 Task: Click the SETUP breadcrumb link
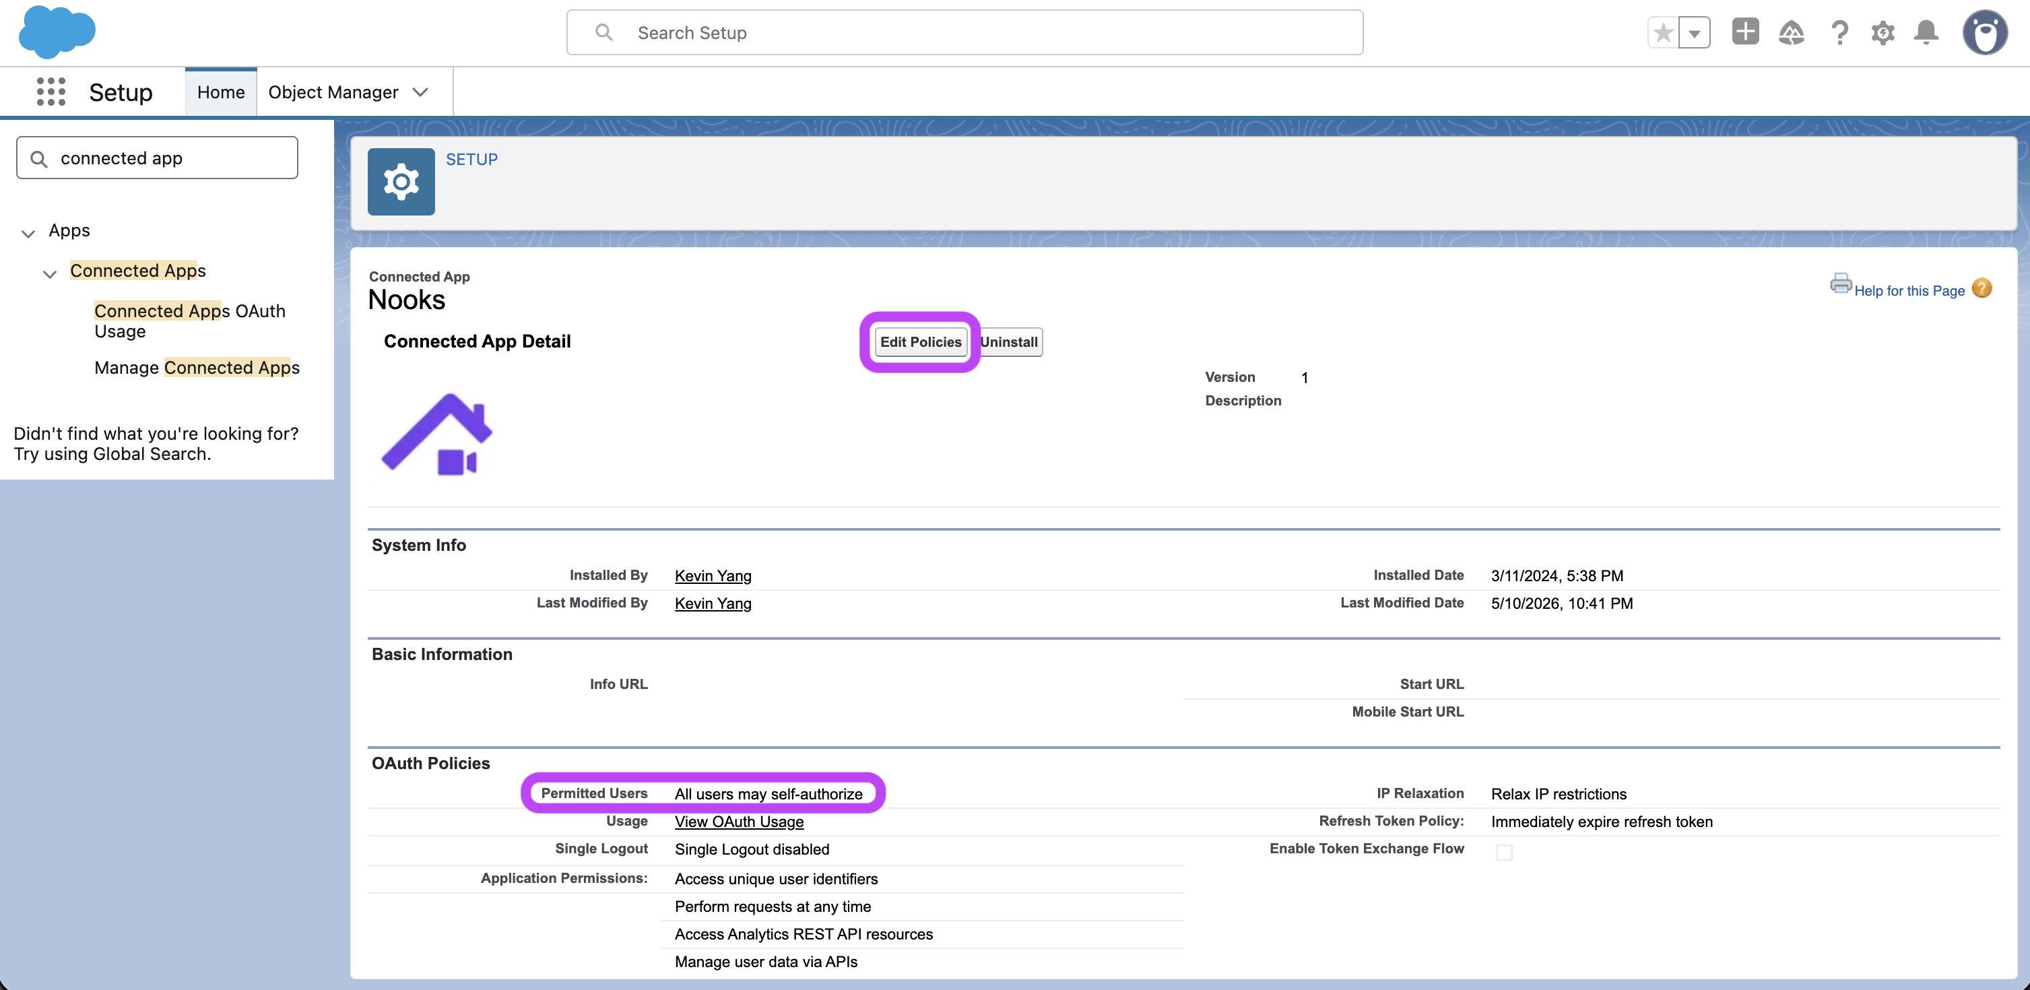[472, 159]
